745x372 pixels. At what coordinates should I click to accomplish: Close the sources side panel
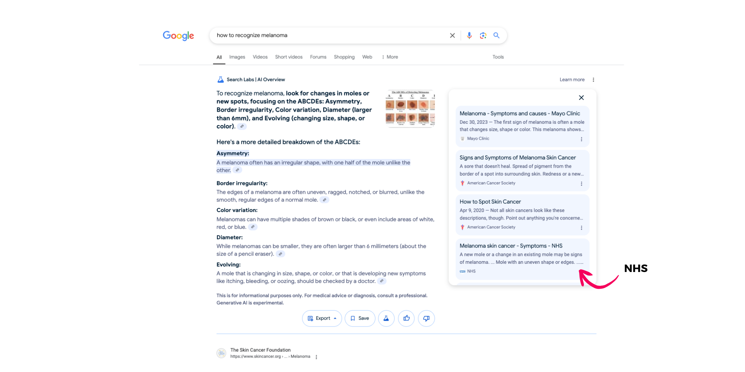coord(581,98)
